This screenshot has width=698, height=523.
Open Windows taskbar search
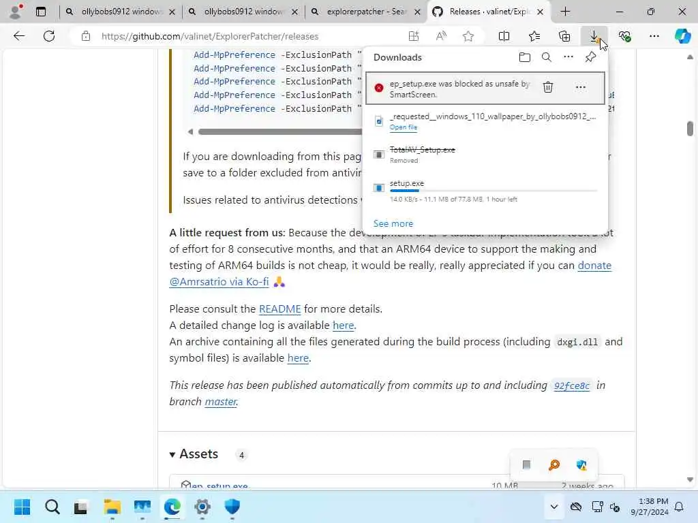click(52, 507)
